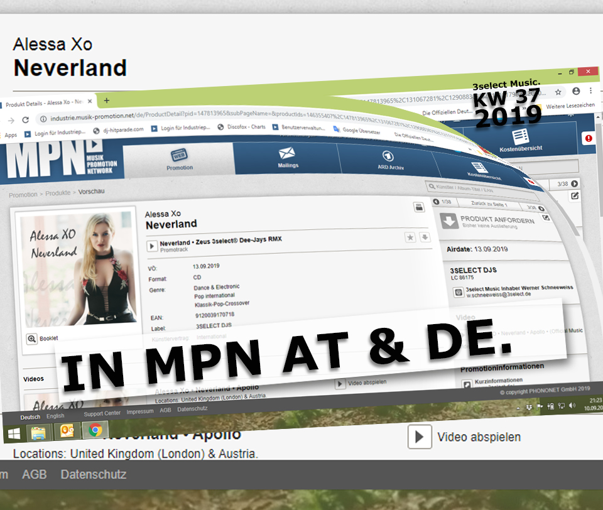Open the Booklet magnifier
The height and width of the screenshot is (510, 603).
(x=31, y=339)
